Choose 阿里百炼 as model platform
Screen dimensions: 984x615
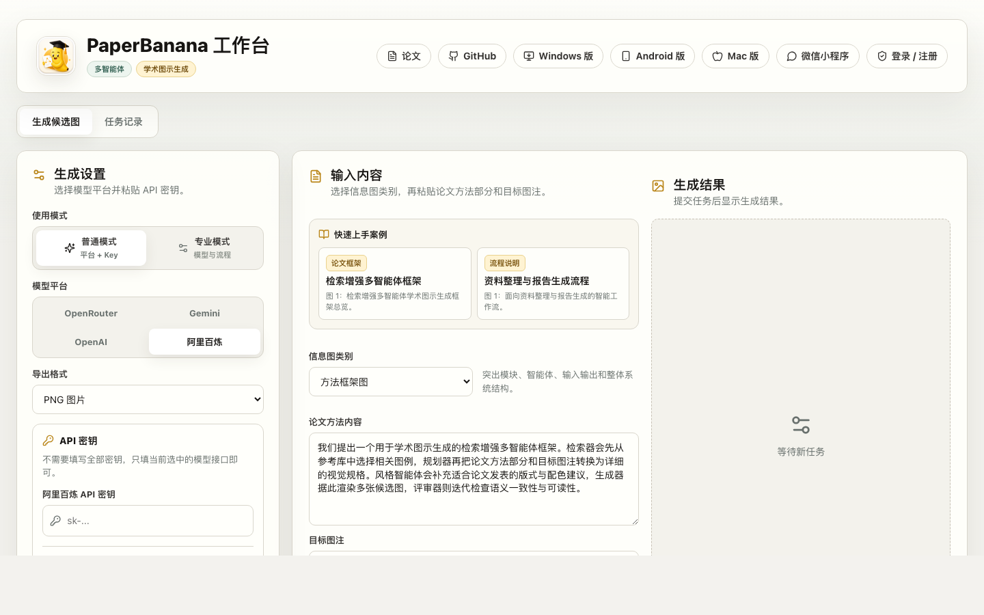(x=204, y=342)
